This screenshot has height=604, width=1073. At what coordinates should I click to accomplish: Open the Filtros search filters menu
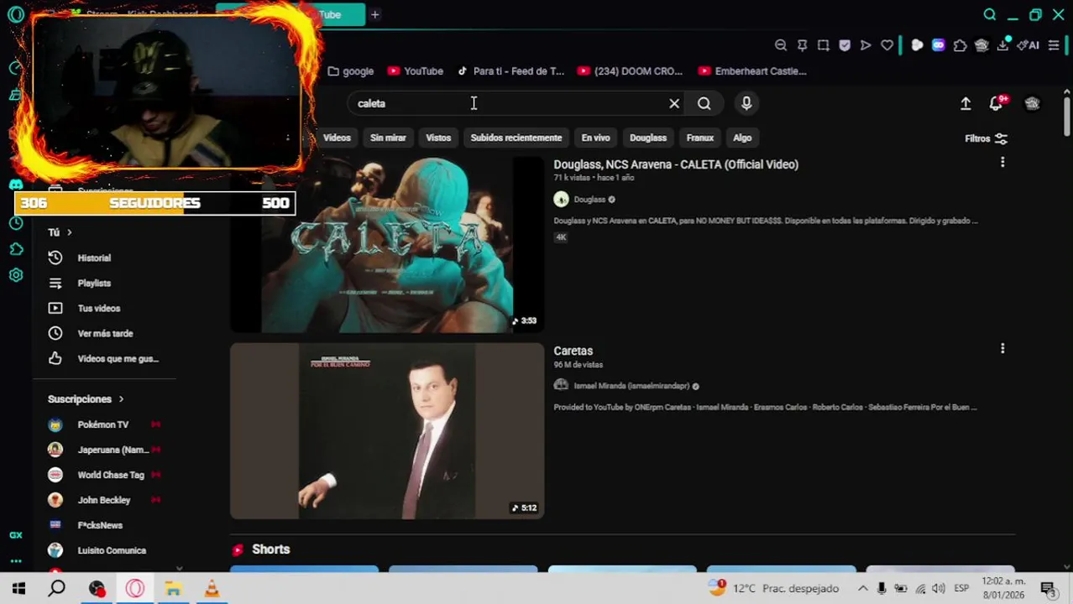click(x=986, y=138)
